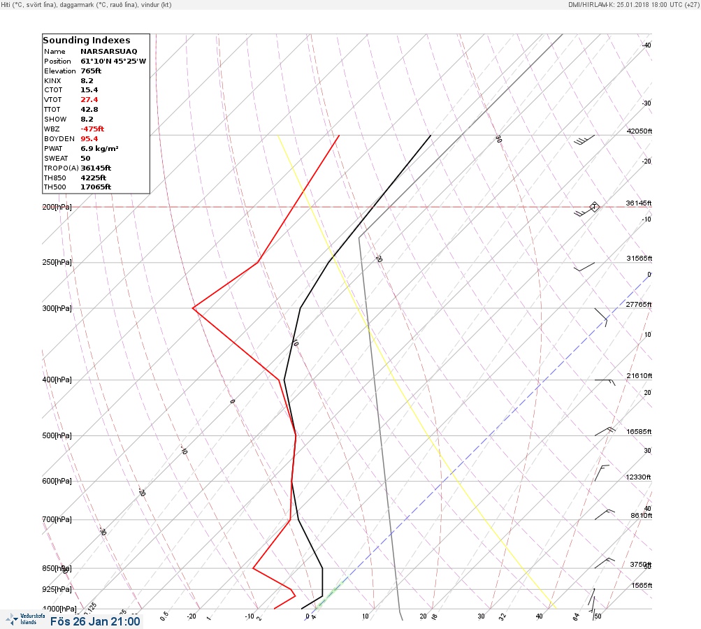Click the '32' mixing ratio label
Image resolution: width=701 pixels, height=629 pixels.
click(503, 617)
